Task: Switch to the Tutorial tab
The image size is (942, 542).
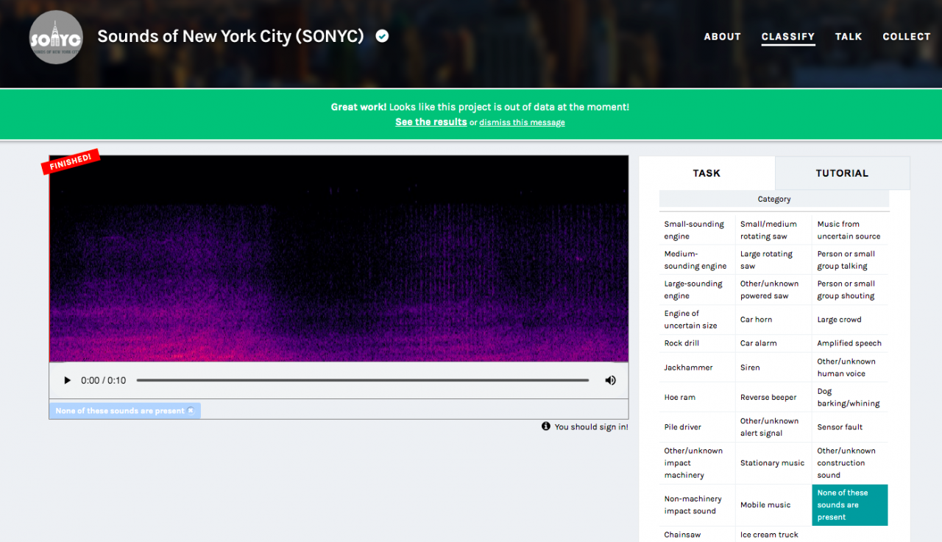Action: pyautogui.click(x=842, y=173)
